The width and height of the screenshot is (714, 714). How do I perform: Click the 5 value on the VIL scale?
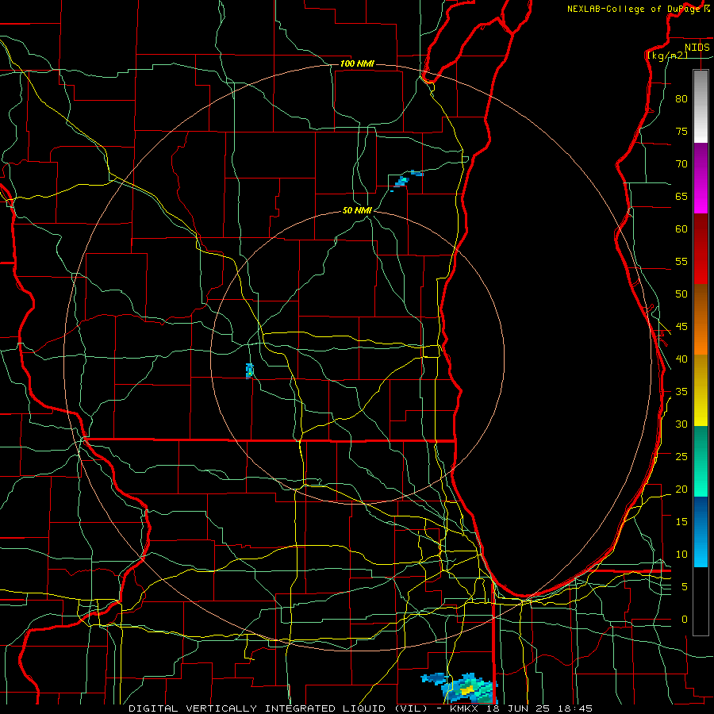point(685,587)
